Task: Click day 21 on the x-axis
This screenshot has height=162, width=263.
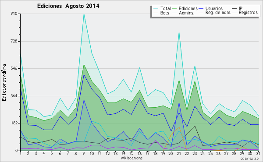Action: click(179, 153)
